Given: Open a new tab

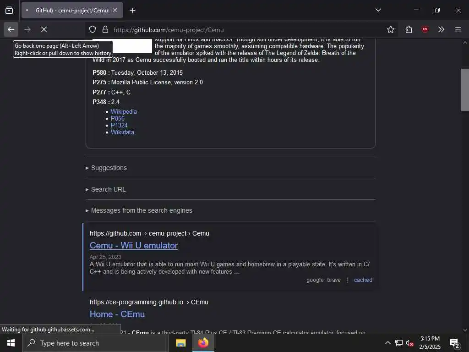Looking at the screenshot, I should tap(132, 11).
